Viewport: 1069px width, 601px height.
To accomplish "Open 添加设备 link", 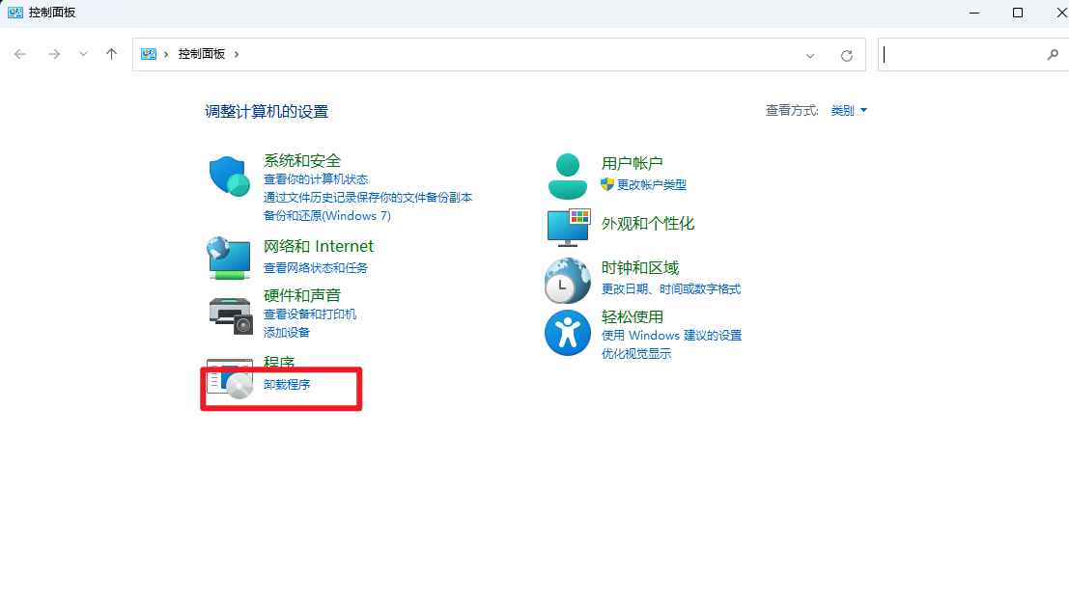I will click(x=287, y=333).
